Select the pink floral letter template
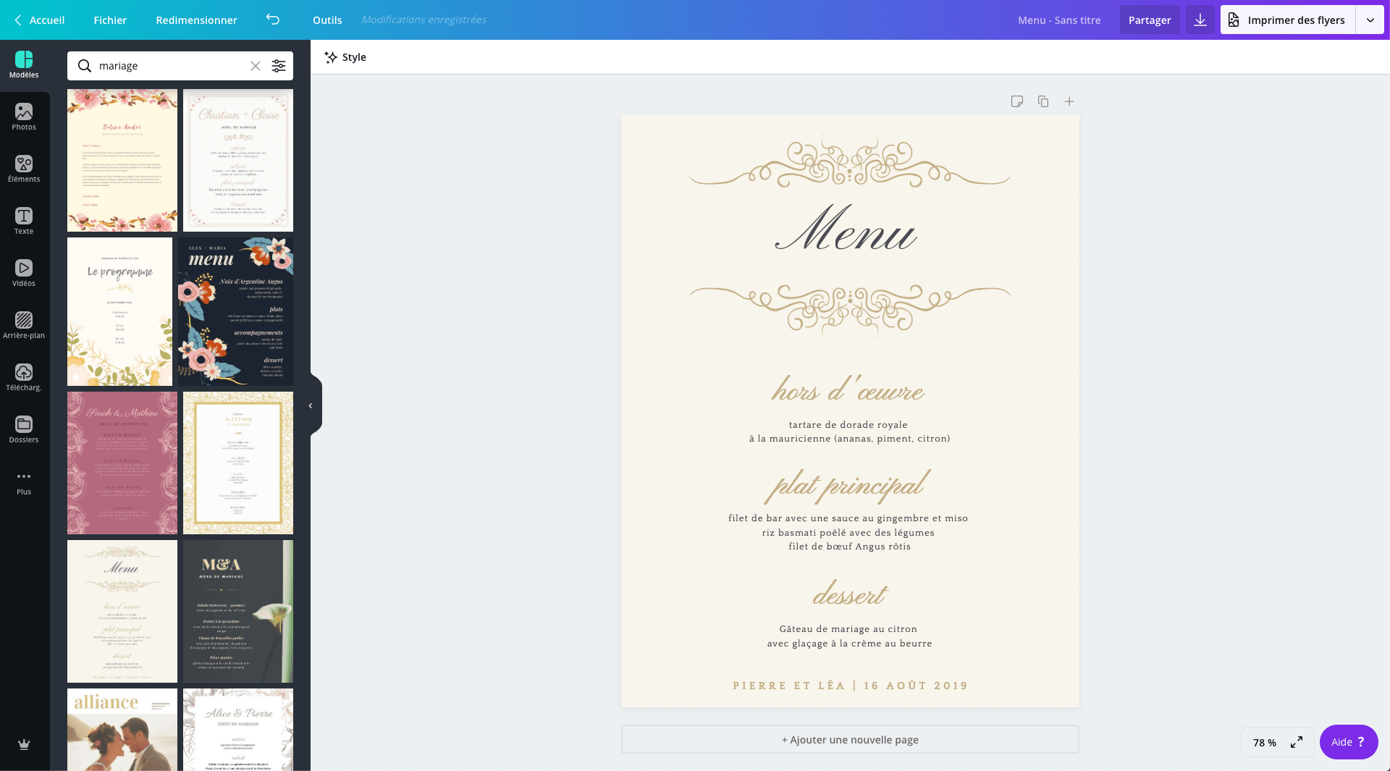 coord(122,160)
